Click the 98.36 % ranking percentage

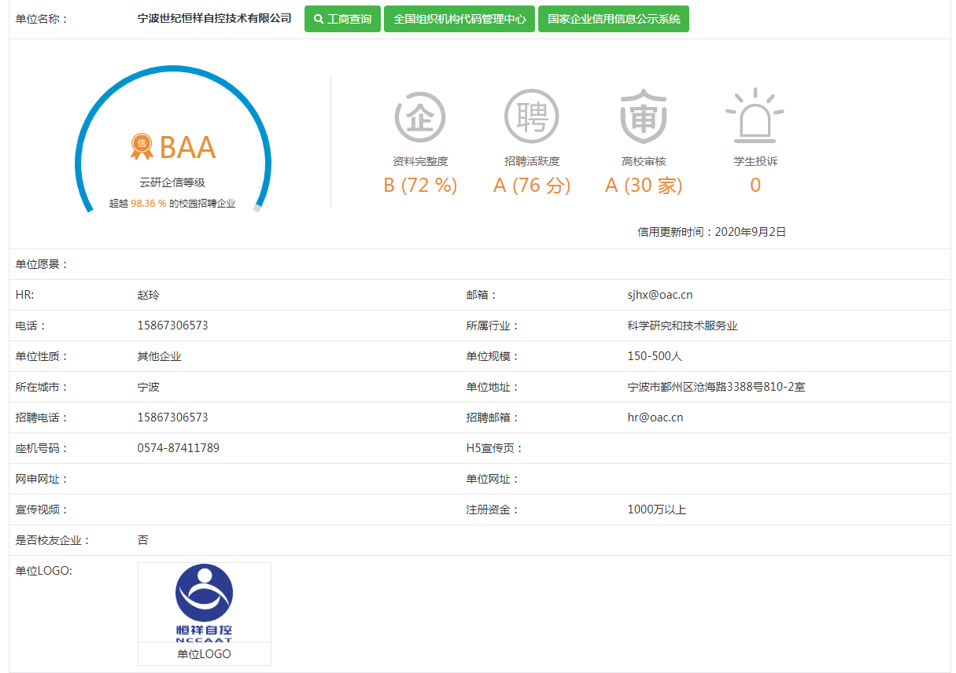[148, 203]
